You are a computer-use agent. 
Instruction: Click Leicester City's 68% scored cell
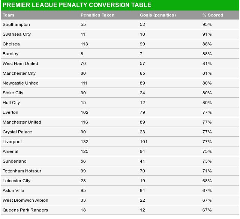207,181
